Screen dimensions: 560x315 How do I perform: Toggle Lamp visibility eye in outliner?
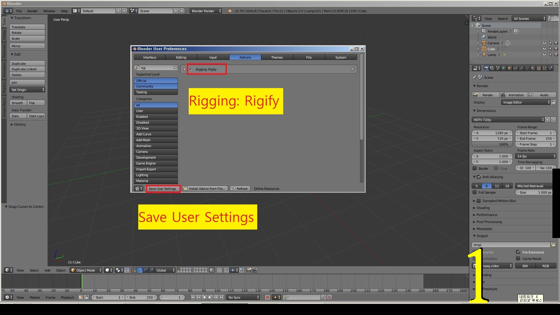point(544,55)
